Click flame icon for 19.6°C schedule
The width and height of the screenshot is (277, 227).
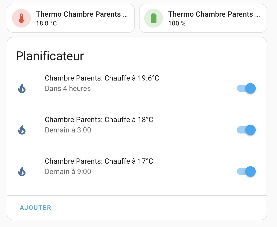click(22, 89)
